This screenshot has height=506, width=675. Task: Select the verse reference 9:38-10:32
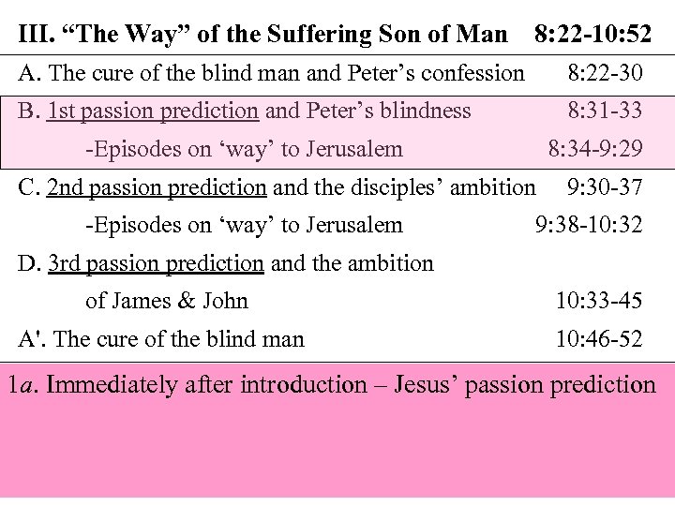pyautogui.click(x=588, y=225)
